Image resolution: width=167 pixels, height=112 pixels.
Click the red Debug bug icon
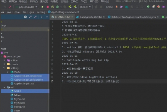[48, 6]
